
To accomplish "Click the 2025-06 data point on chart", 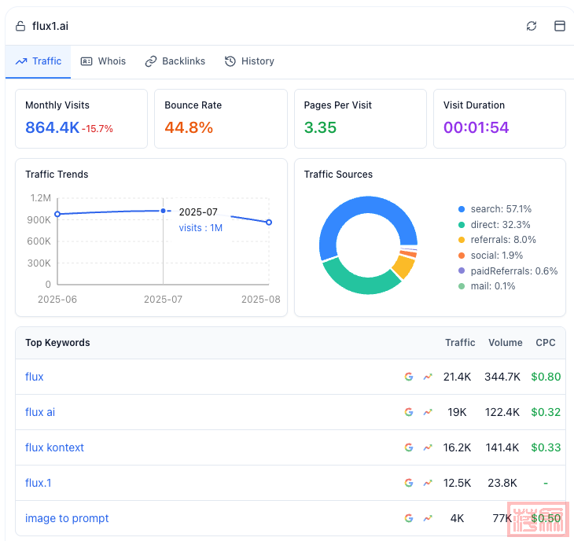I will click(x=57, y=214).
